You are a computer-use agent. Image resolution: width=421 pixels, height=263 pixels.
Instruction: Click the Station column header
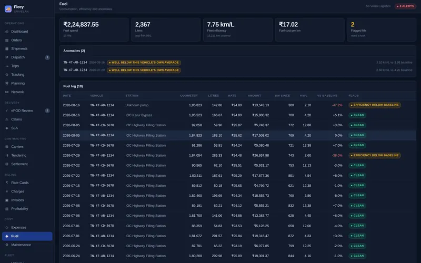tap(132, 96)
